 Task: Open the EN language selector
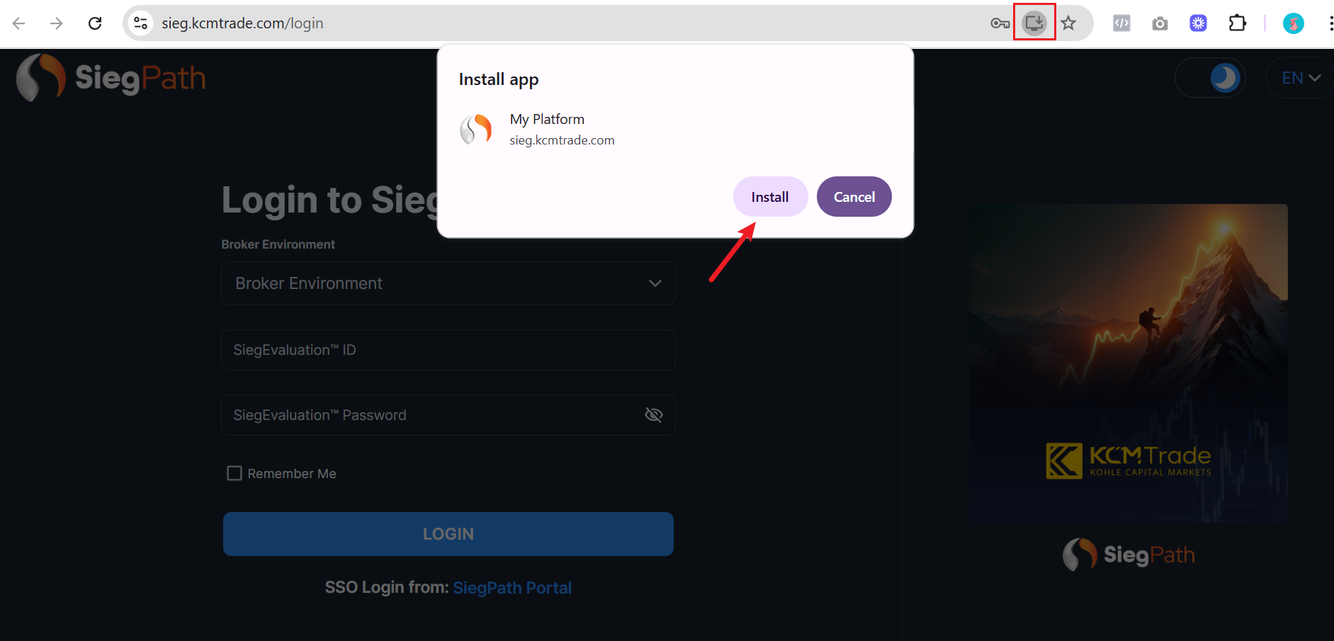[1301, 78]
